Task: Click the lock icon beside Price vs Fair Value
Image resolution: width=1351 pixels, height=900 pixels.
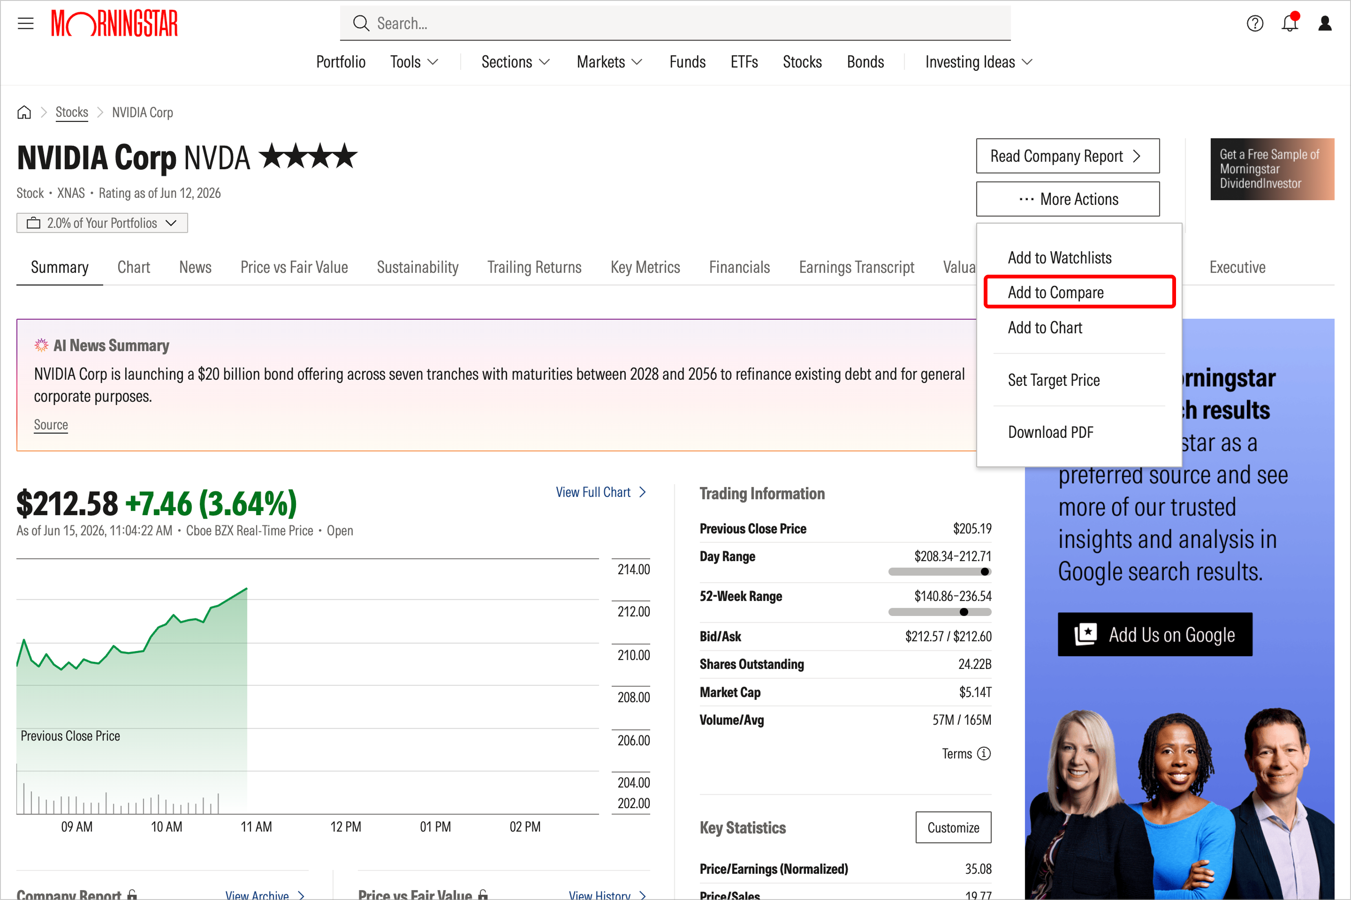Action: [x=483, y=894]
